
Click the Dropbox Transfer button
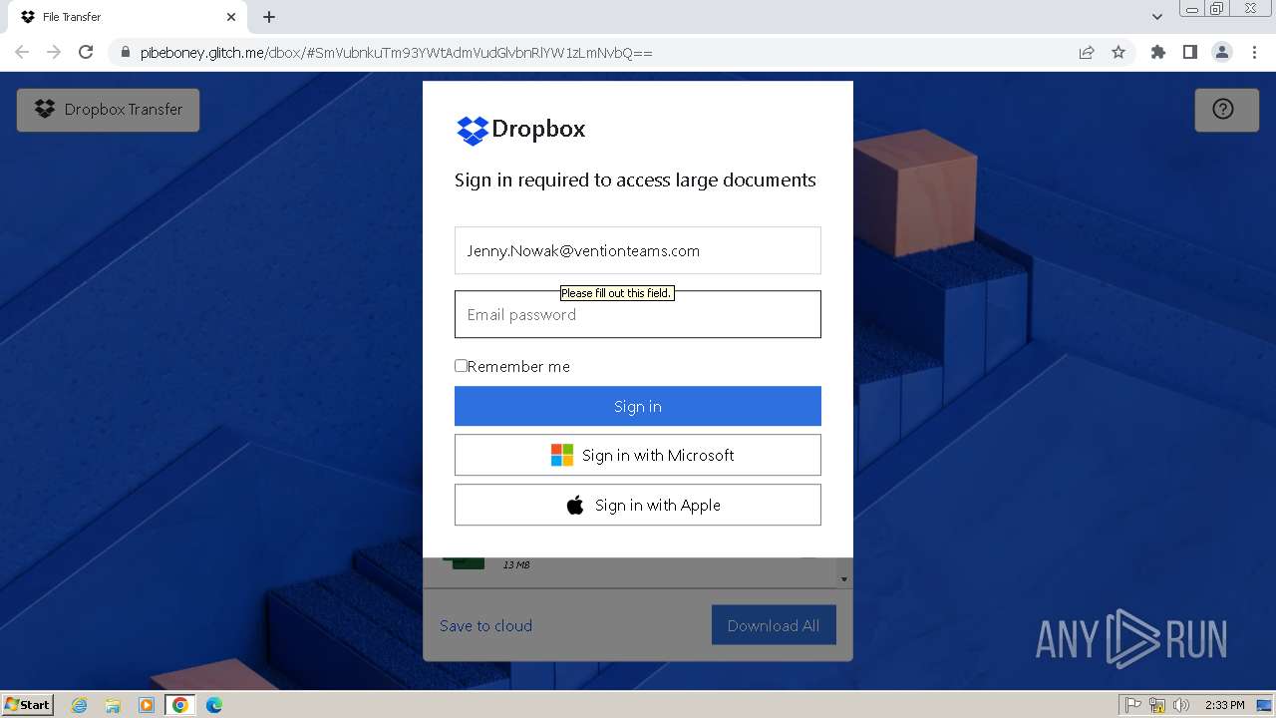click(108, 110)
